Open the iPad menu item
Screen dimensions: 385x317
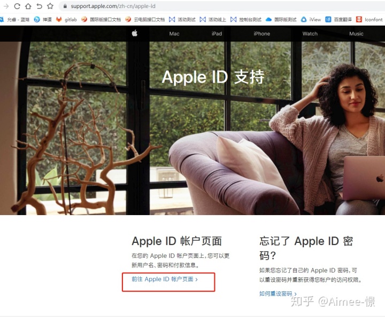point(217,34)
